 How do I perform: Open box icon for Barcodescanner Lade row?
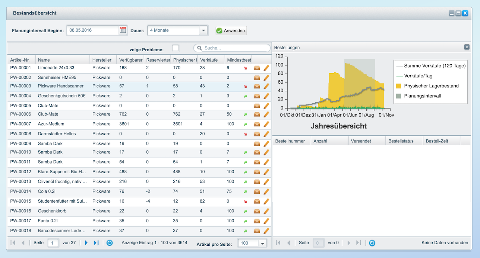(257, 230)
